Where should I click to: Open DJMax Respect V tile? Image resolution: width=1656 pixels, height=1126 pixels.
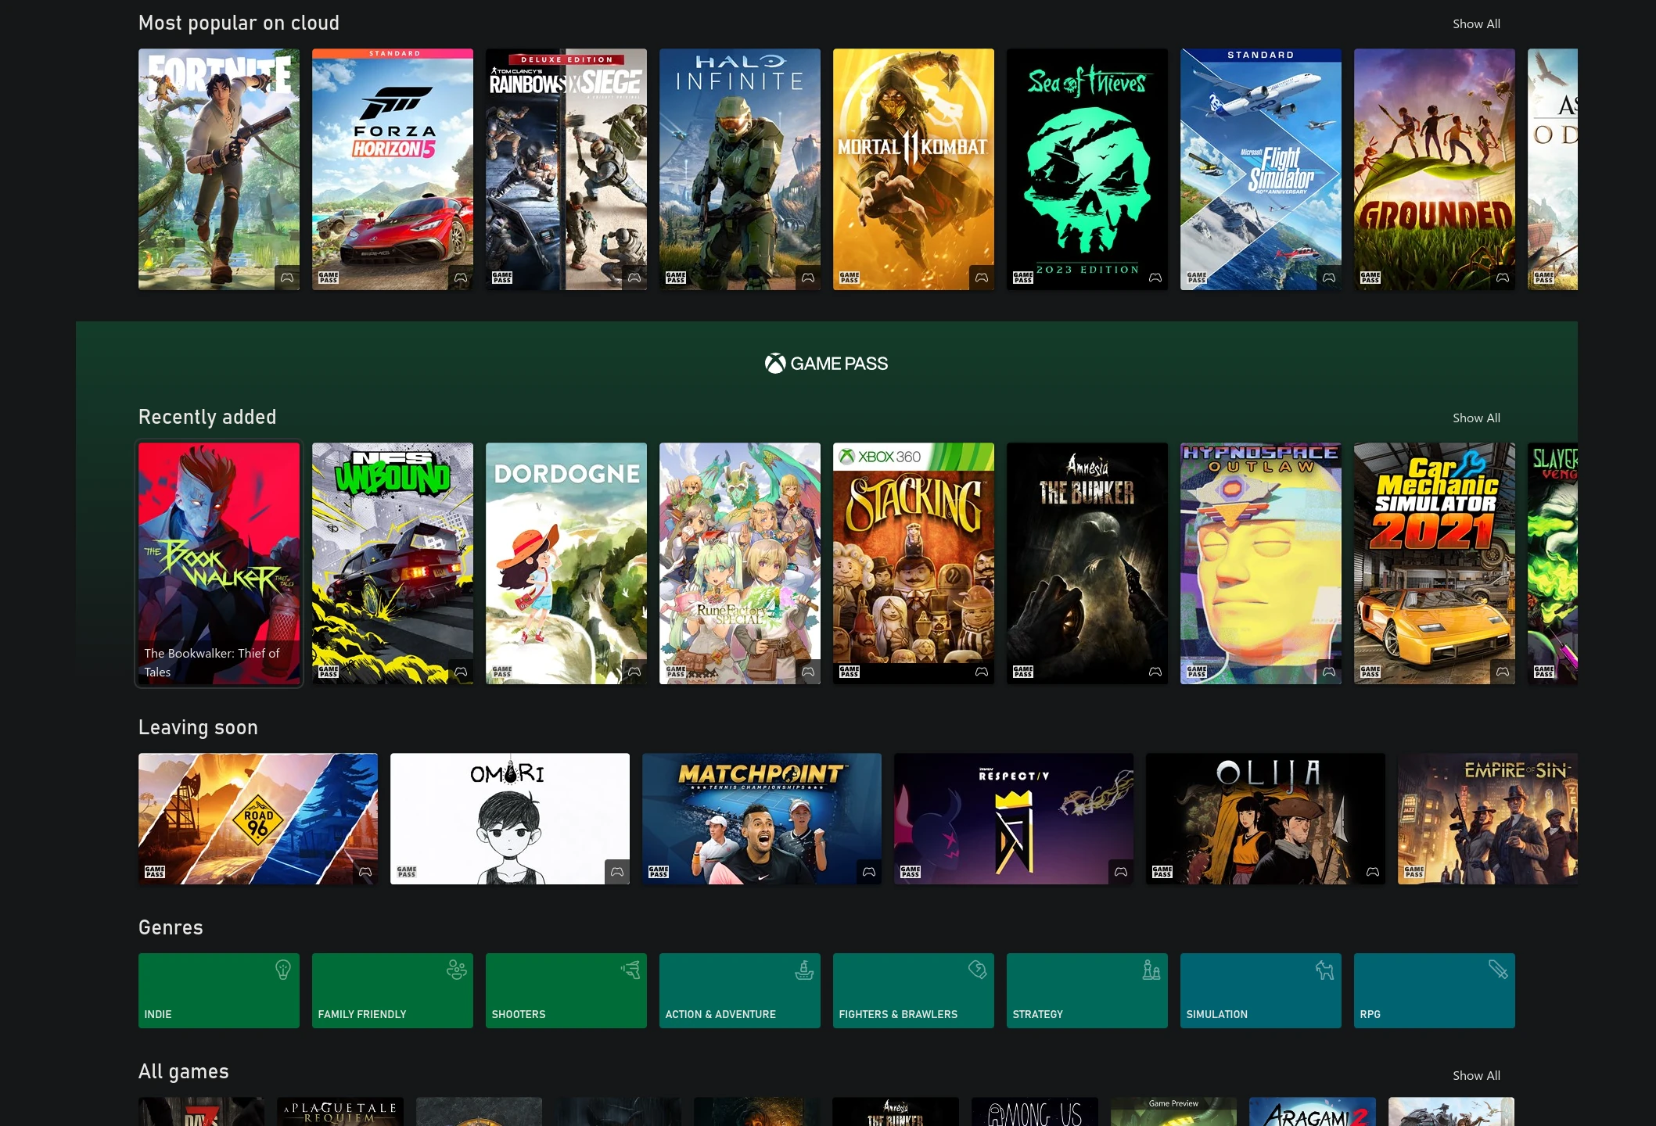[1014, 819]
